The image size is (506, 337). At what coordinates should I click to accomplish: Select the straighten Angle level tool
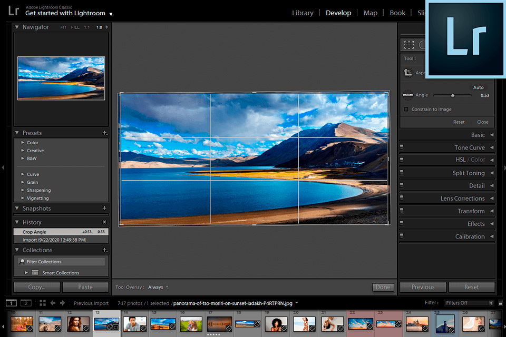pos(408,95)
